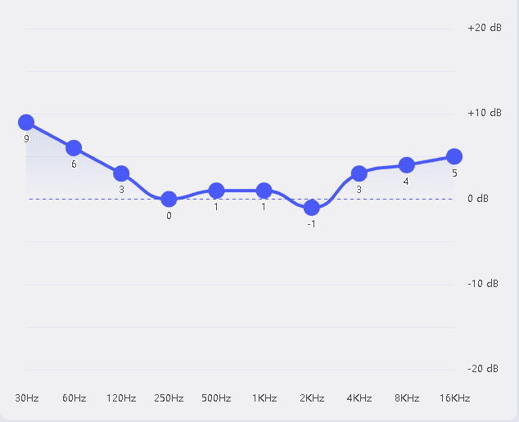Click the 250Hz frequency label
Viewport: 519px width, 422px height.
pos(169,398)
